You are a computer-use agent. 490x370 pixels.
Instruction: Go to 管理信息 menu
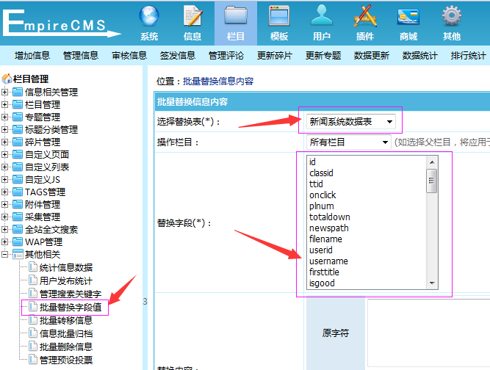click(81, 56)
